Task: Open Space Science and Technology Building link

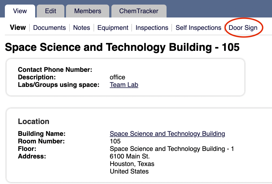Action: 167,134
